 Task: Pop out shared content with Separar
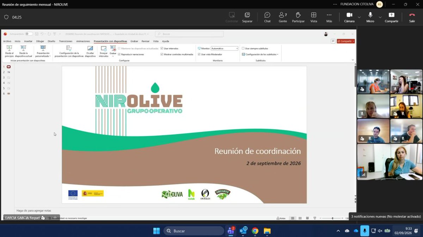247,17
